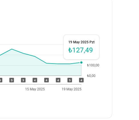Click the 5 badge just before the final badge
The image size is (139, 120).
(70, 80)
